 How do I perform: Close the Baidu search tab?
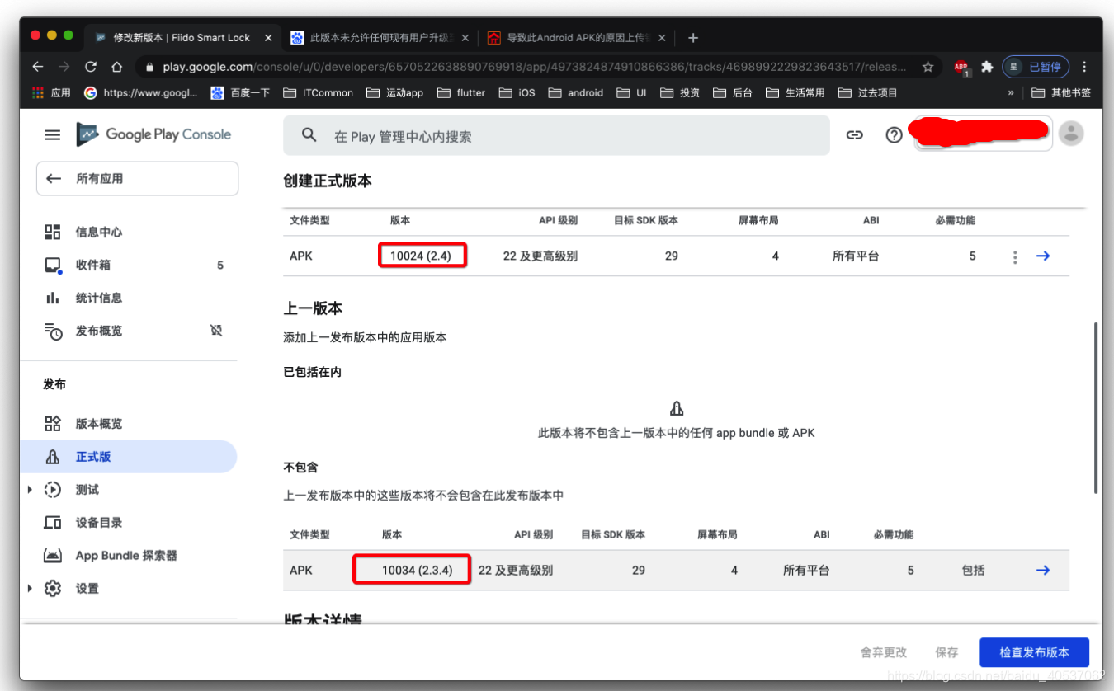click(465, 38)
